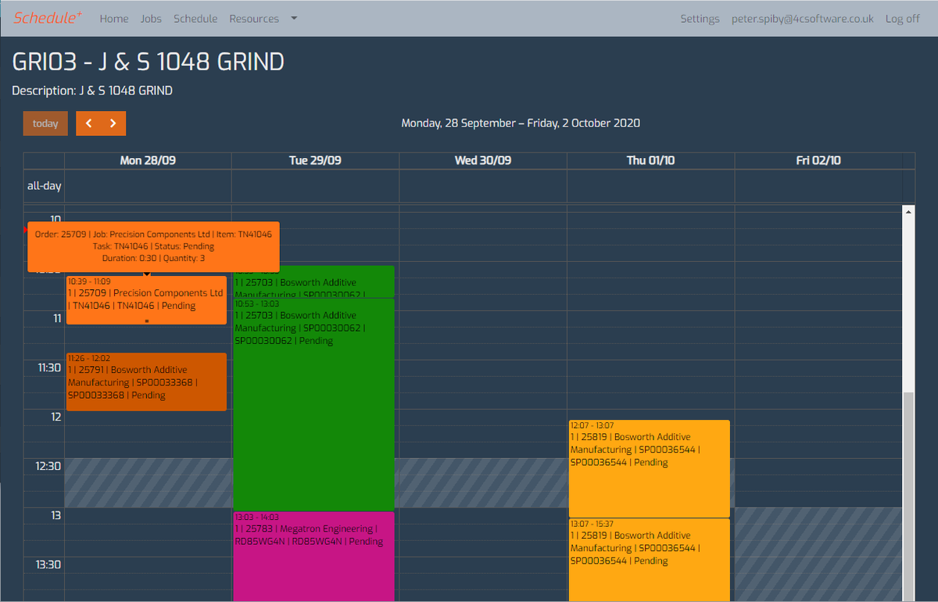The image size is (938, 602).
Task: Click the calendar vertical scrollbar thumb
Action: (x=908, y=496)
